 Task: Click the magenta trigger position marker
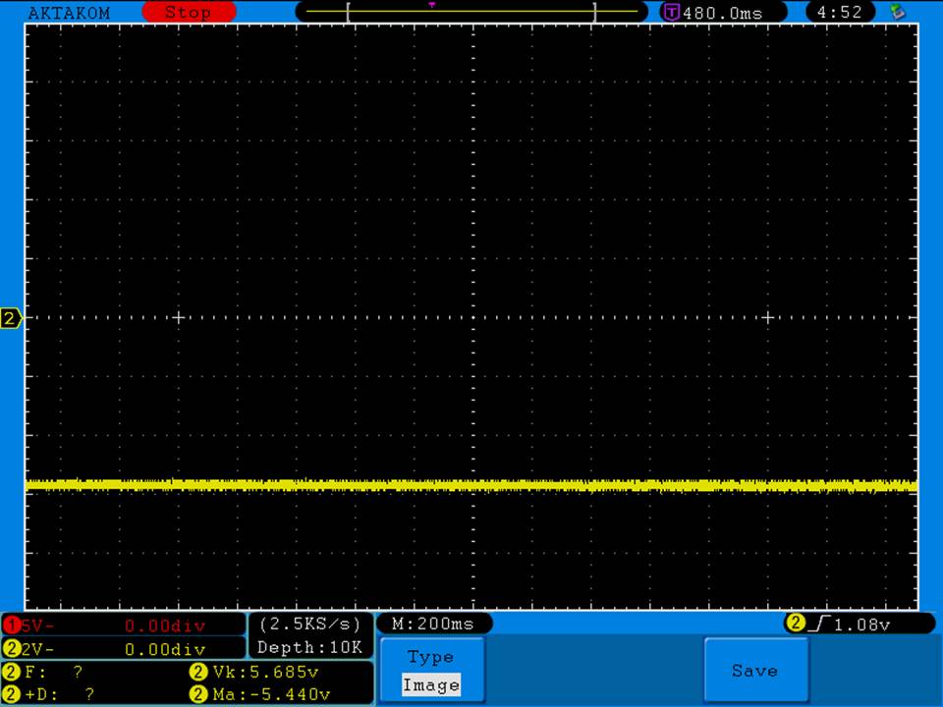coord(431,5)
